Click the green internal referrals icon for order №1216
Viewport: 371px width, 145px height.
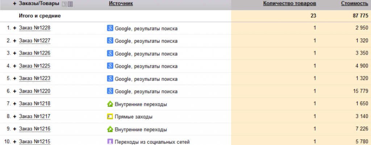click(x=110, y=129)
